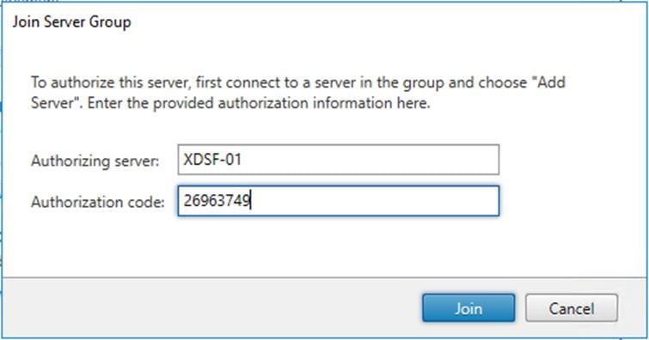Click the instruction text mentioning 'Add Server'
The width and height of the screenshot is (649, 340).
point(298,93)
